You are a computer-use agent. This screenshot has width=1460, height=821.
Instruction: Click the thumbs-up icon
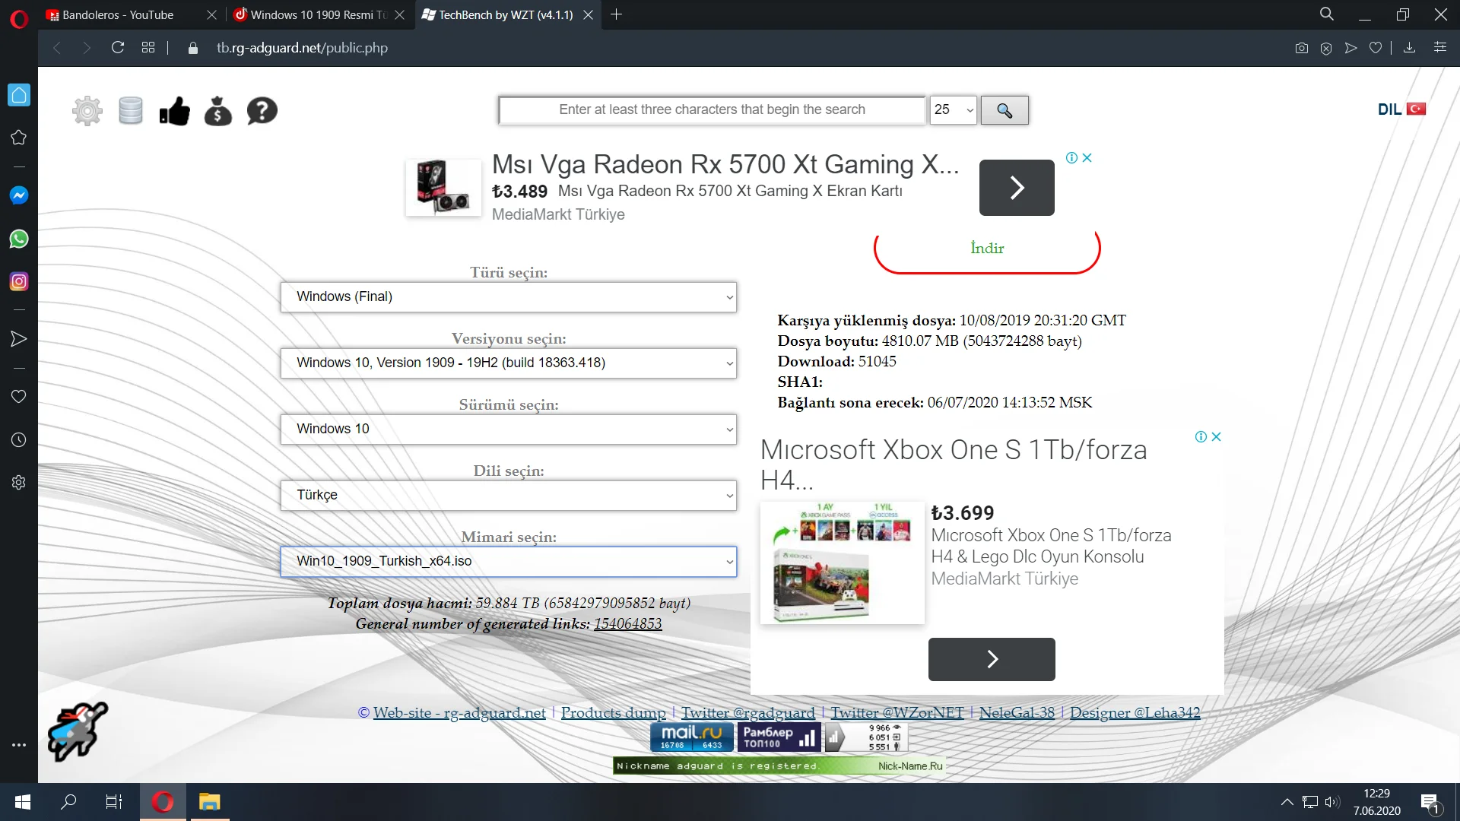point(174,110)
